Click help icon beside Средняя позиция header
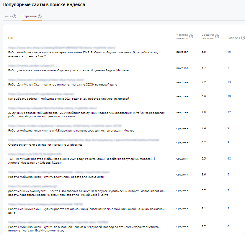The height and width of the screenshot is (235, 245). coord(217,37)
